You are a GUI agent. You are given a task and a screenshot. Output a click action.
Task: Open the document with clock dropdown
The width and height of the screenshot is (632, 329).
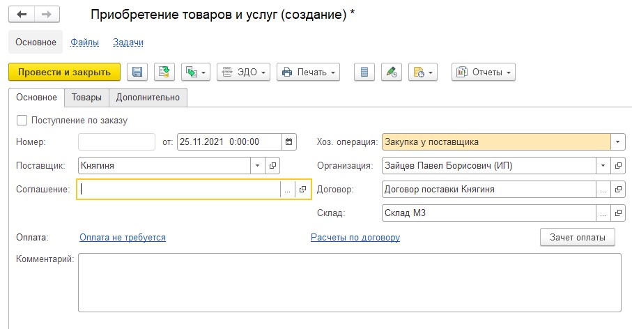tap(423, 72)
